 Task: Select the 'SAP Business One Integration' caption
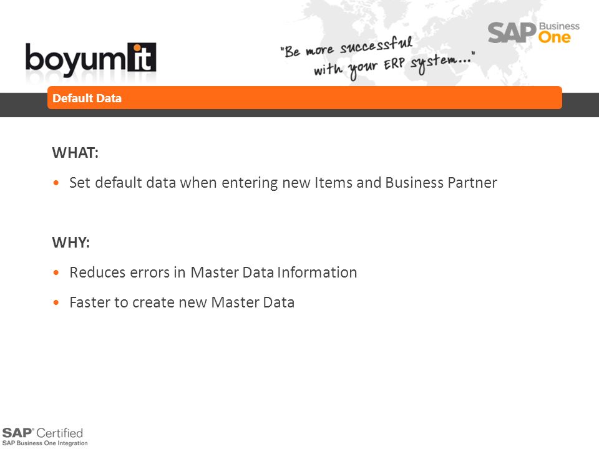(x=45, y=443)
